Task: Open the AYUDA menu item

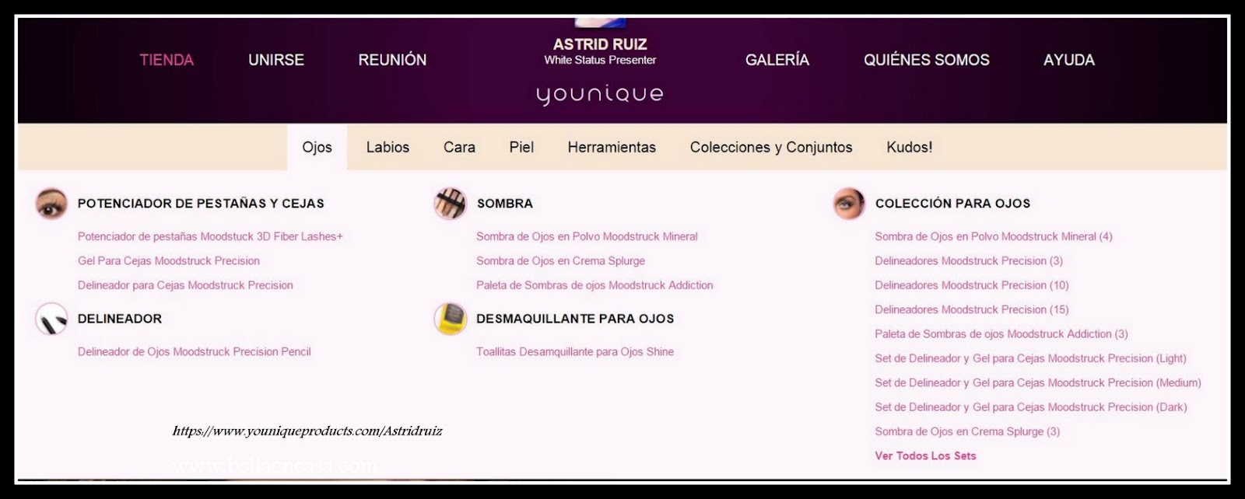Action: click(x=1069, y=60)
